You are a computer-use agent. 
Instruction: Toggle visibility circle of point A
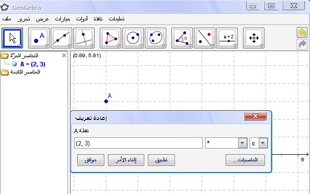[14, 64]
